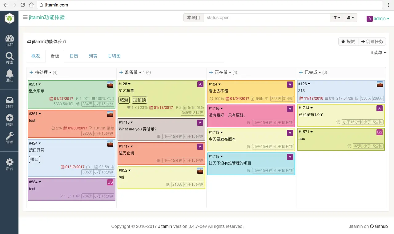Open task titled 已经发布1.0了
This screenshot has height=234, width=394.
(311, 115)
